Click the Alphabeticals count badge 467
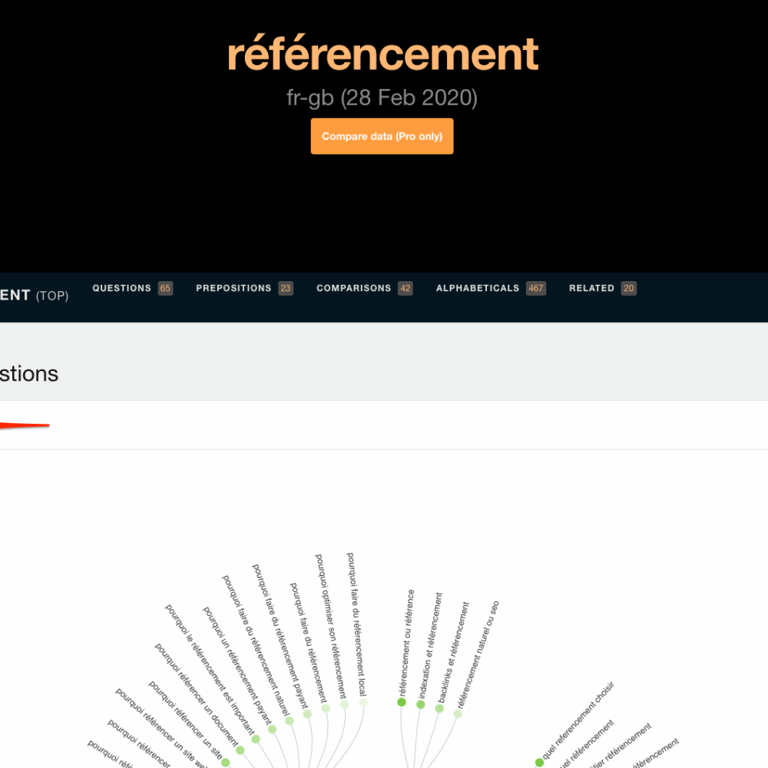Screen dimensions: 768x768 pyautogui.click(x=535, y=289)
